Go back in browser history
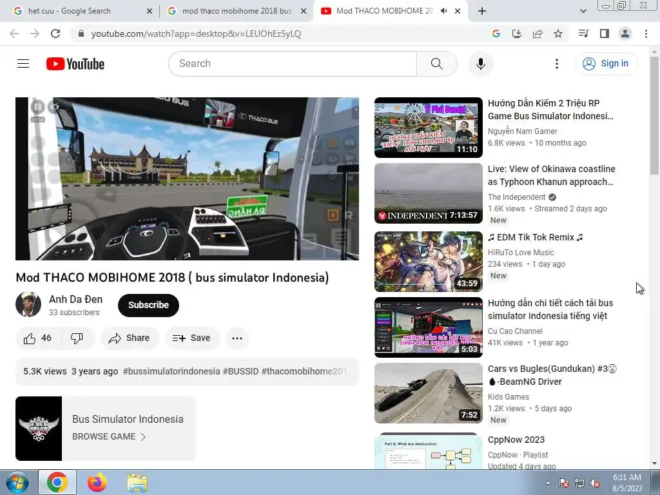 14,34
